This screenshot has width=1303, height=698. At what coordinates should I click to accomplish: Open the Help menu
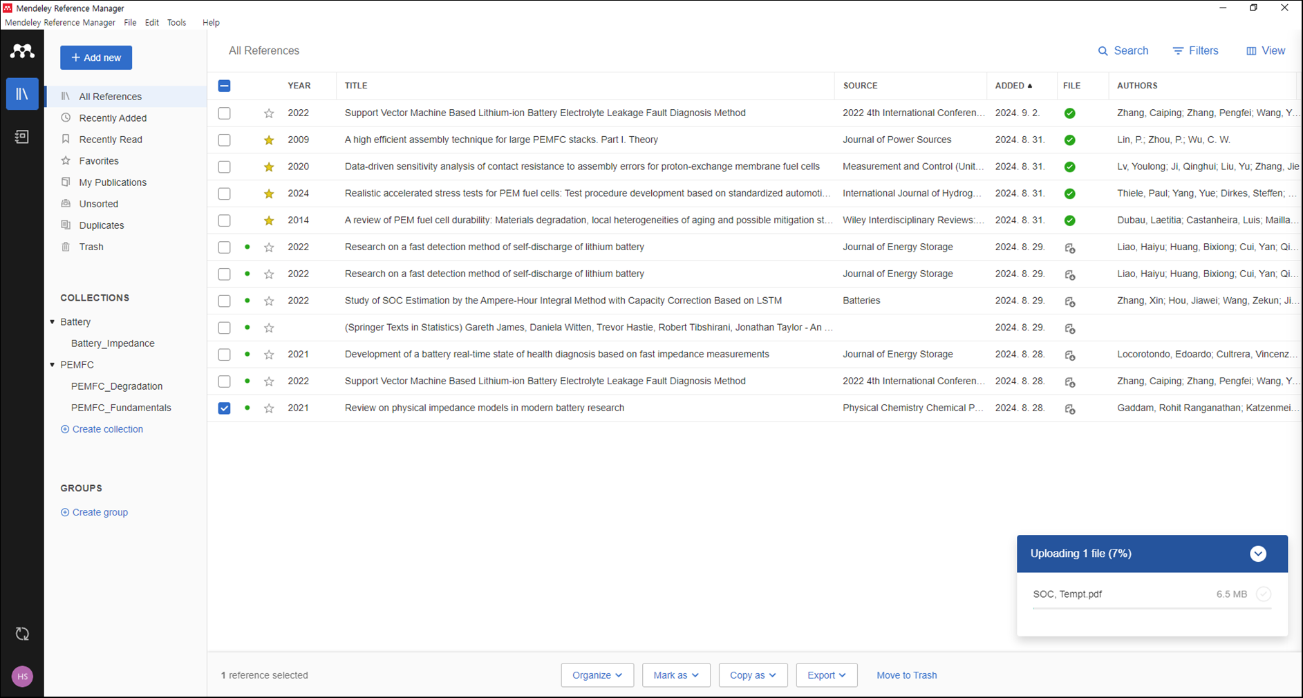click(x=211, y=23)
